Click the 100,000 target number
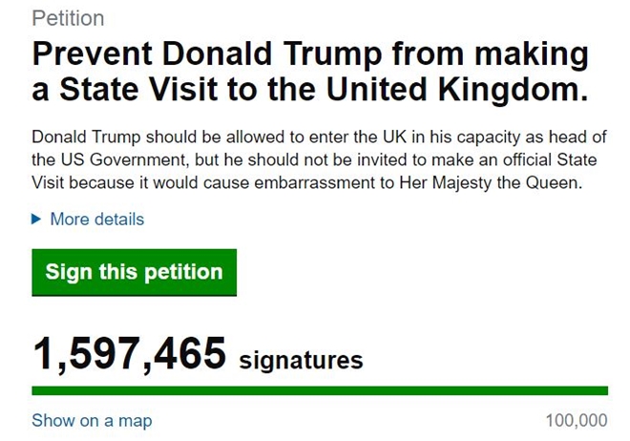Viewport: 630px width, 441px height. (577, 421)
